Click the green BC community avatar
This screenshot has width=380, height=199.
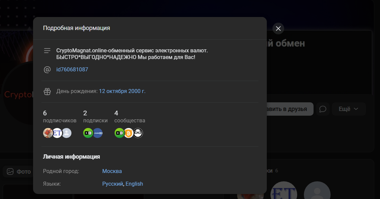point(119,133)
